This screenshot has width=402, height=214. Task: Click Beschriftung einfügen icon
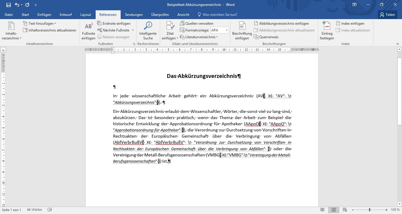coord(242,26)
